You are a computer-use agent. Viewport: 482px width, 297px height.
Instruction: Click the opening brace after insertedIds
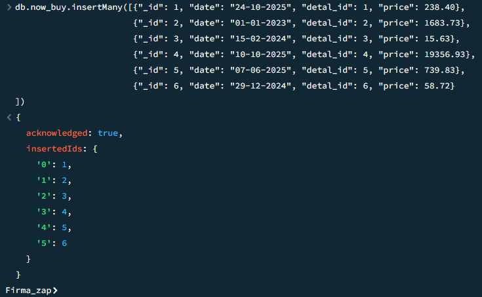[x=95, y=149]
